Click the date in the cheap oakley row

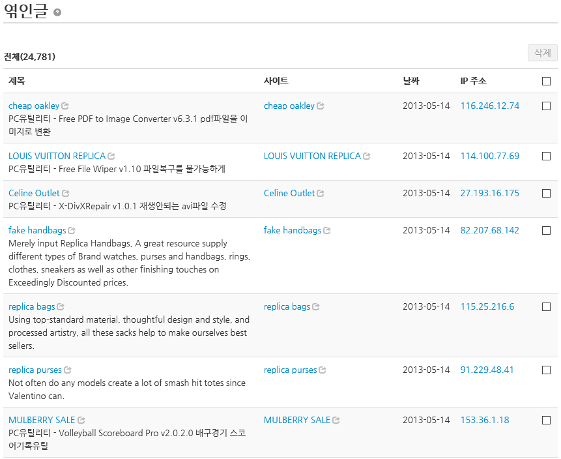426,106
